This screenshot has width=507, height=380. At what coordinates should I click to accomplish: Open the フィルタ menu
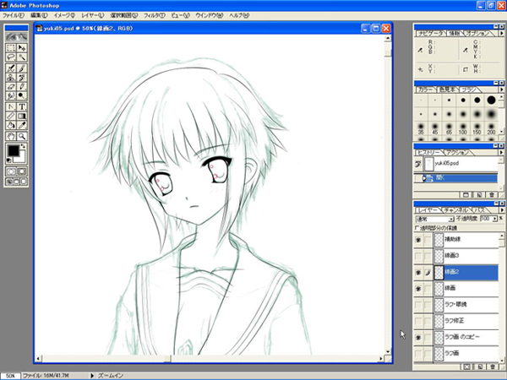[155, 15]
